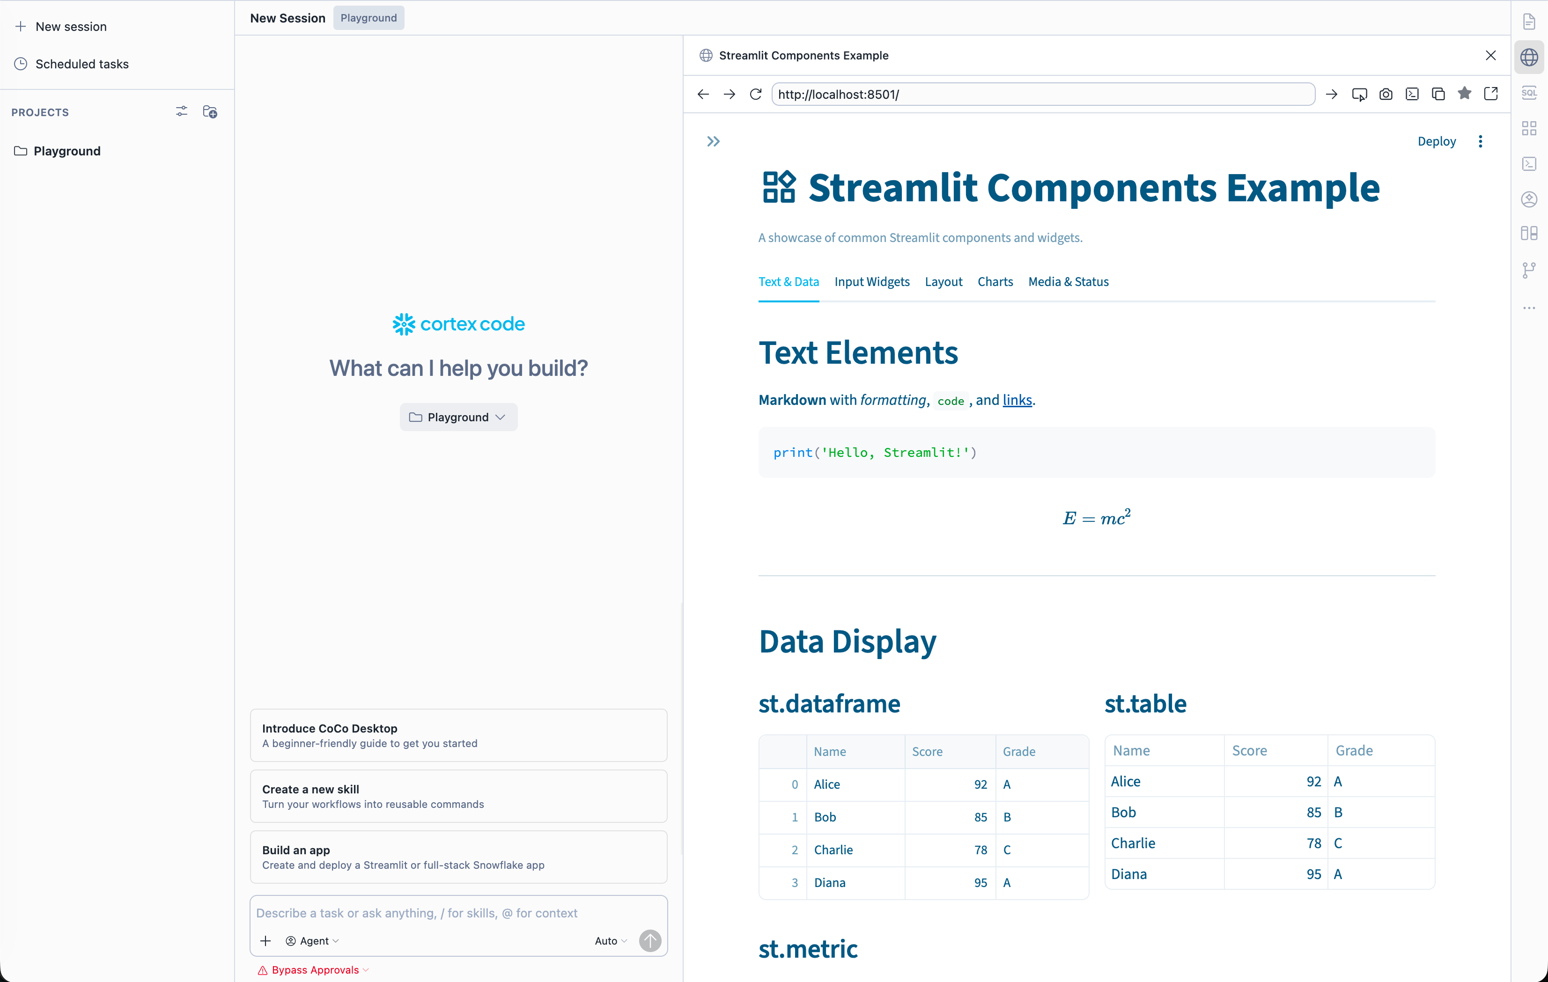Image resolution: width=1548 pixels, height=982 pixels.
Task: Show more panels via ellipsis icon
Action: coord(1529,308)
